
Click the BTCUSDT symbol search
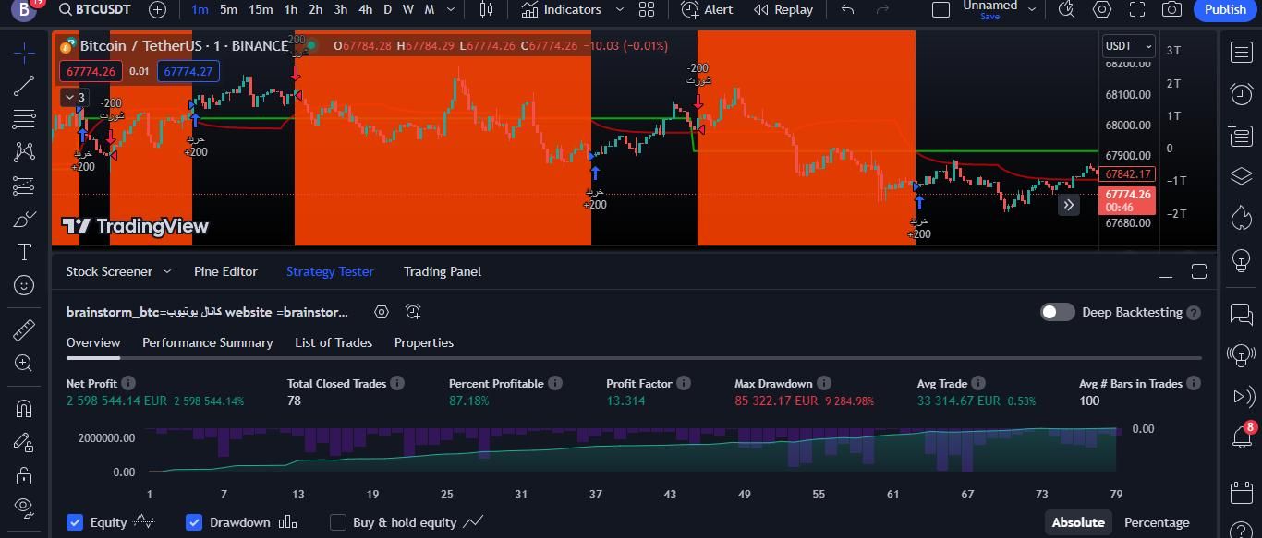[94, 9]
